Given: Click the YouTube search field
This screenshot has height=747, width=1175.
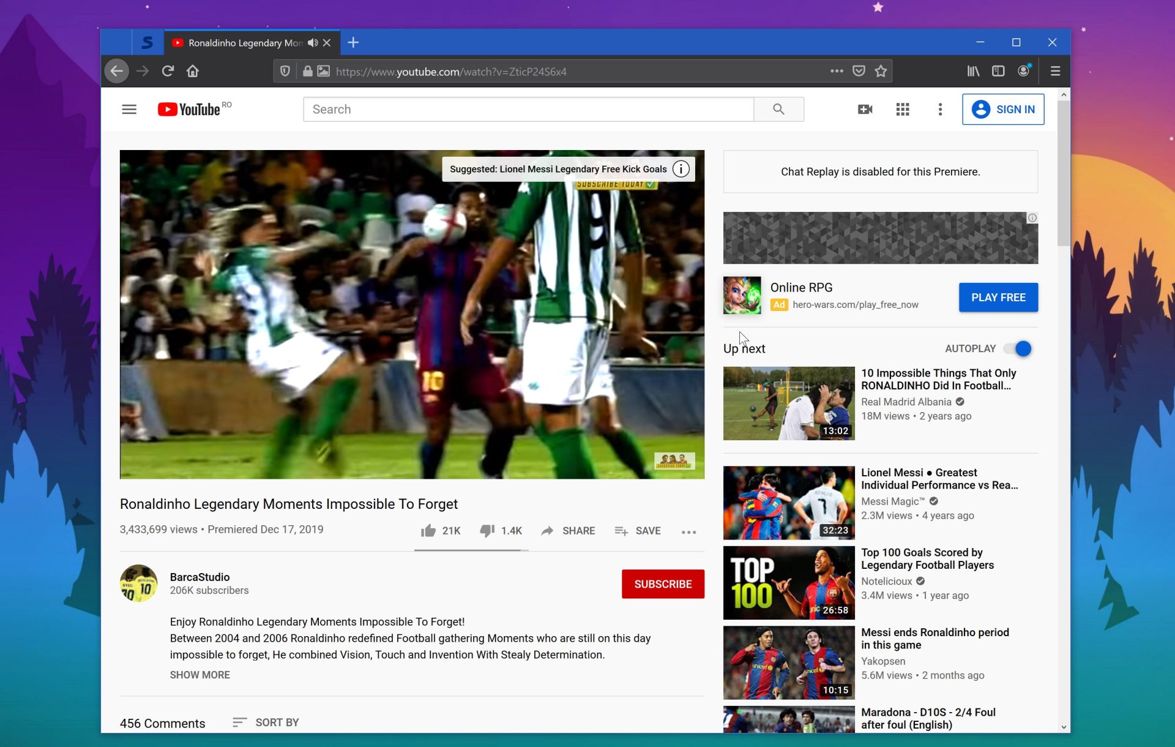Looking at the screenshot, I should tap(528, 109).
